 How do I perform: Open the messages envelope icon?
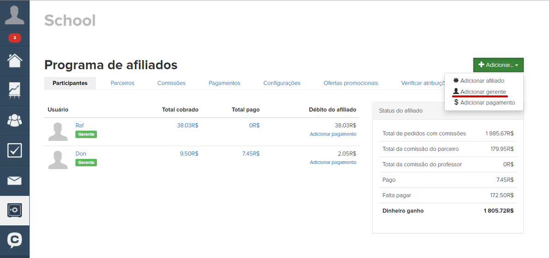click(x=15, y=181)
